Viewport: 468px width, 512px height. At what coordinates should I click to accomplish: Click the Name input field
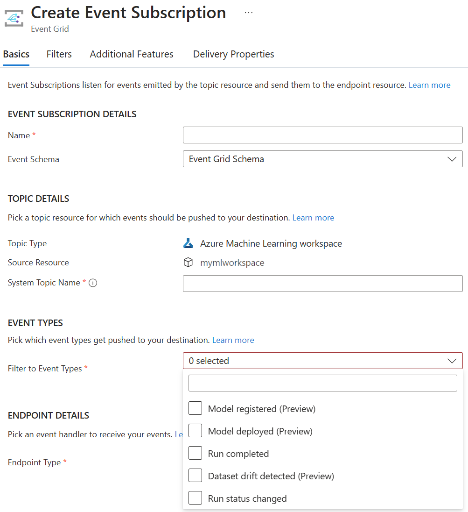(322, 135)
